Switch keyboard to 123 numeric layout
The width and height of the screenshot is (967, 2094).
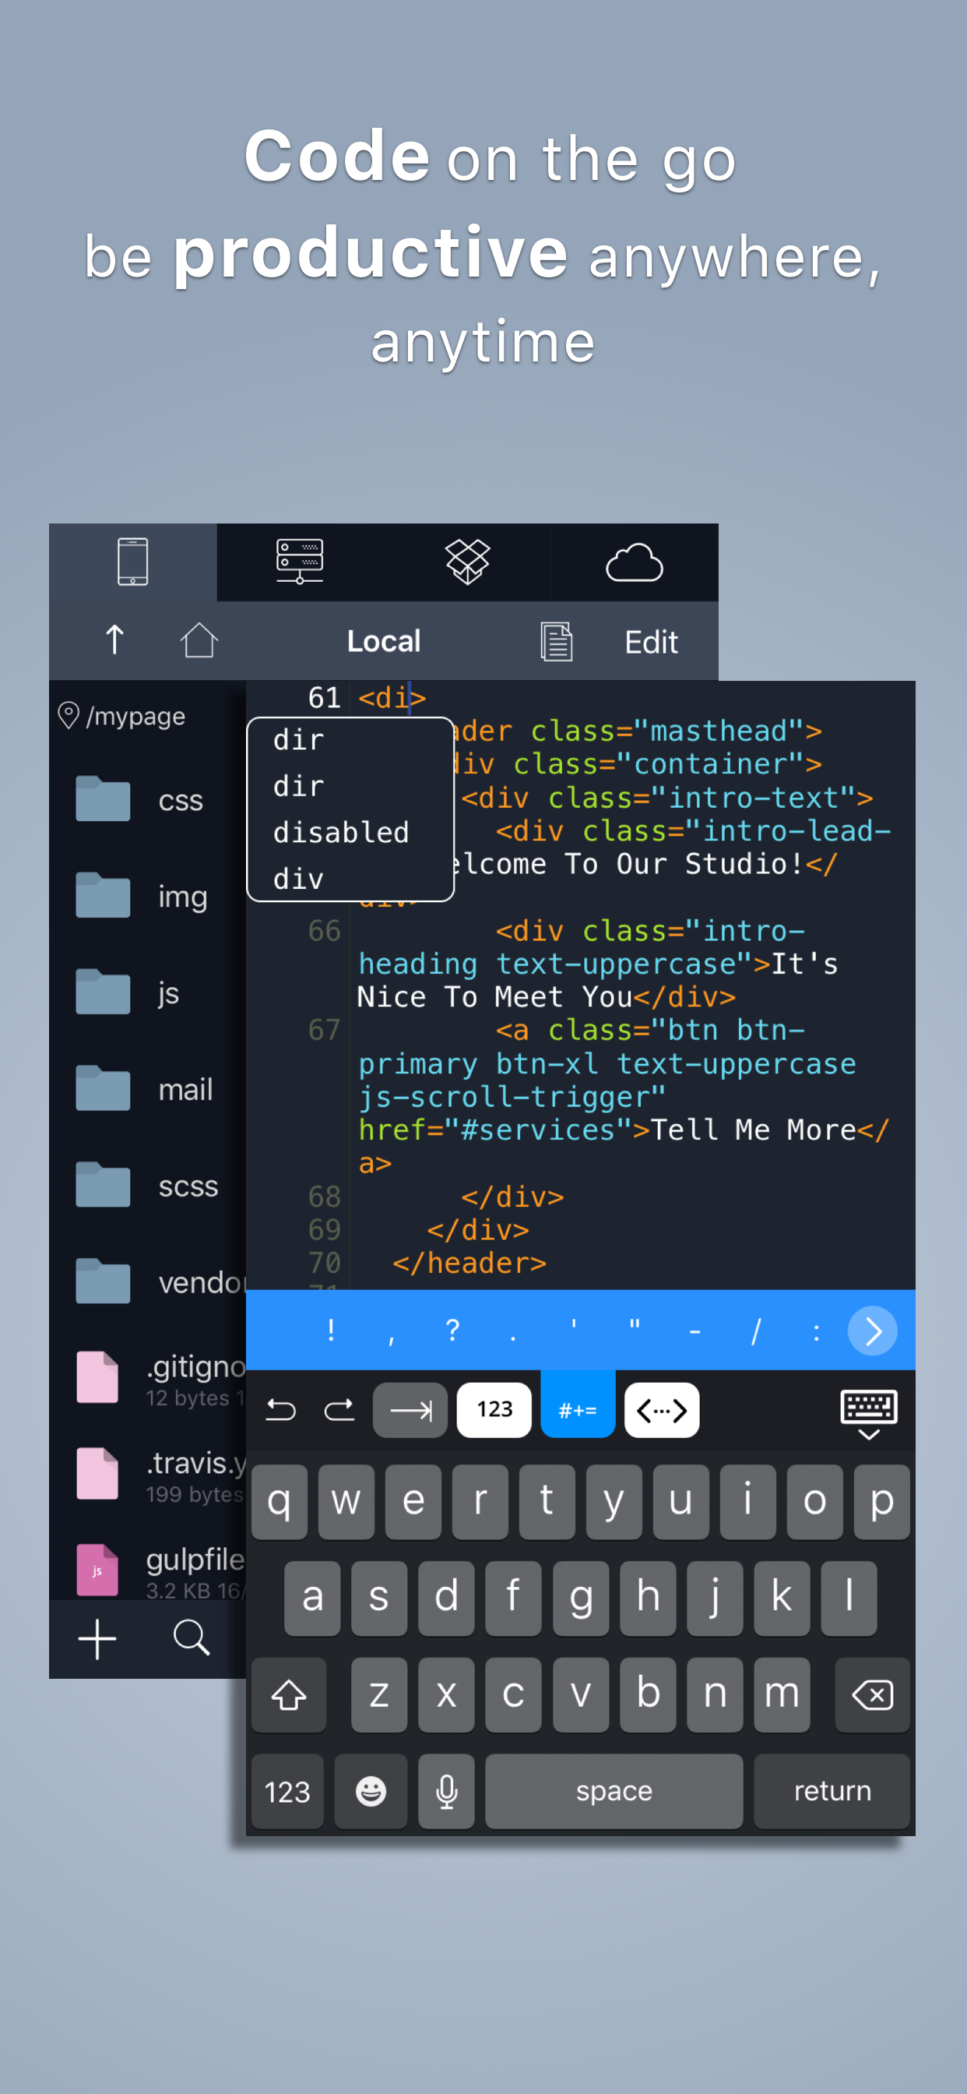pos(287,1792)
